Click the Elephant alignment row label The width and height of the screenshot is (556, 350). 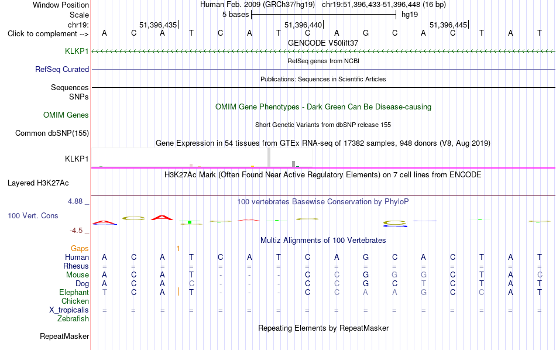[x=74, y=292]
